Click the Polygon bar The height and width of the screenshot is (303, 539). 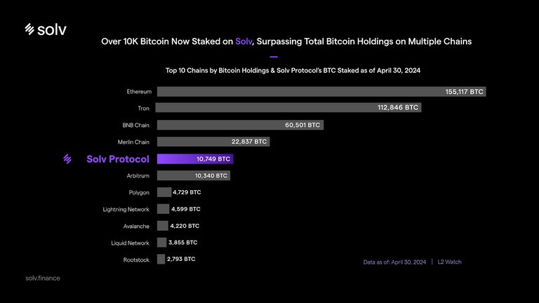[164, 192]
